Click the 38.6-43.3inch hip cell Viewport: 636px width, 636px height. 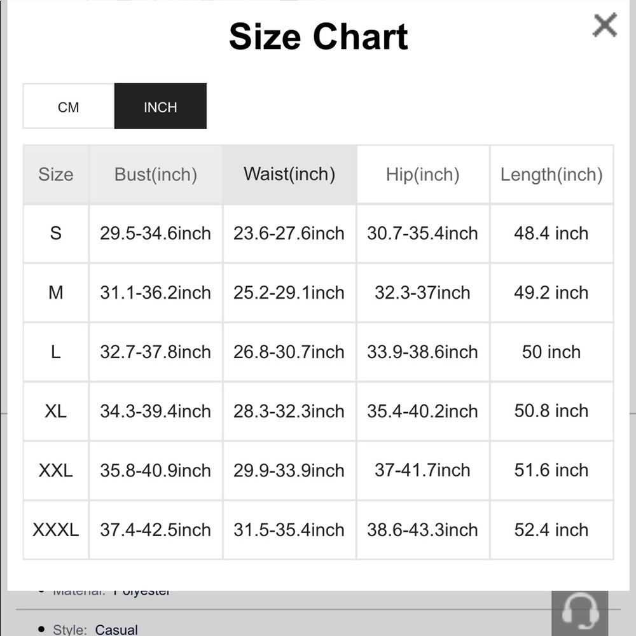pyautogui.click(x=423, y=530)
